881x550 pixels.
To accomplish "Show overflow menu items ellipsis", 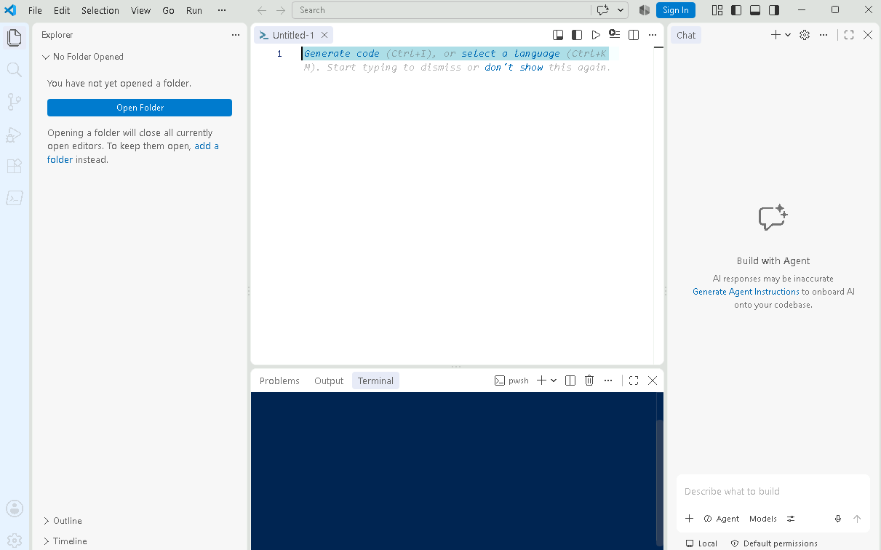I will [222, 10].
